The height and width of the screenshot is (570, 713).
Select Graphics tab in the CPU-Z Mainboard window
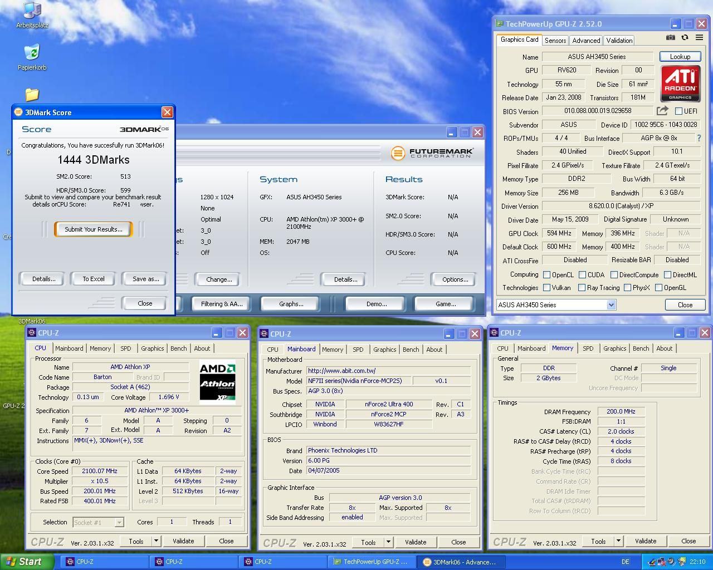pos(385,350)
